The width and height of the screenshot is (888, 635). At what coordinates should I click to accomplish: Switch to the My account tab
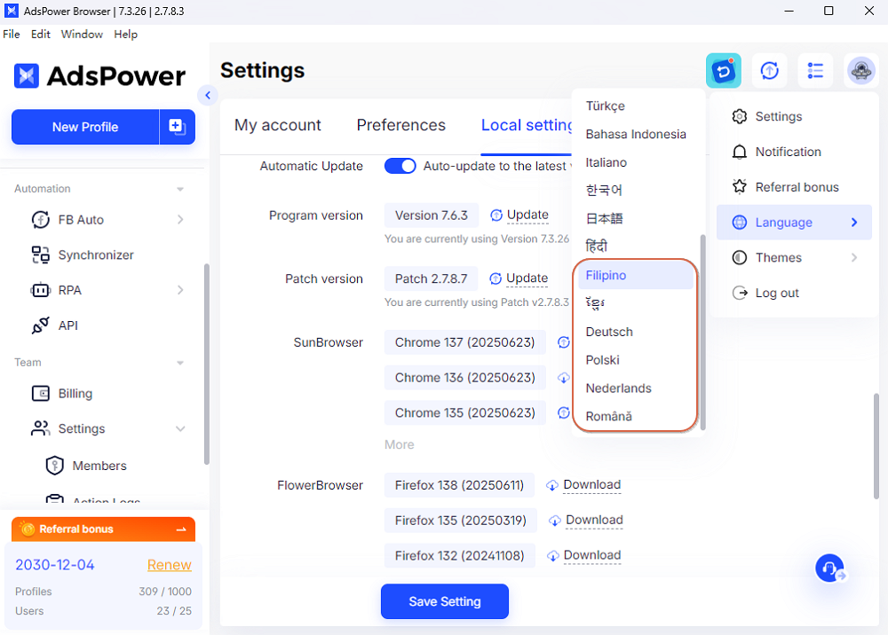click(x=277, y=125)
